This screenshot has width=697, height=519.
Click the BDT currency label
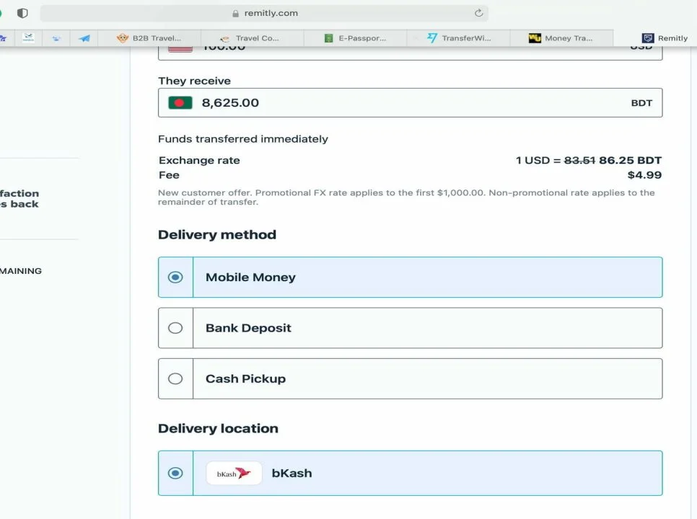tap(641, 103)
